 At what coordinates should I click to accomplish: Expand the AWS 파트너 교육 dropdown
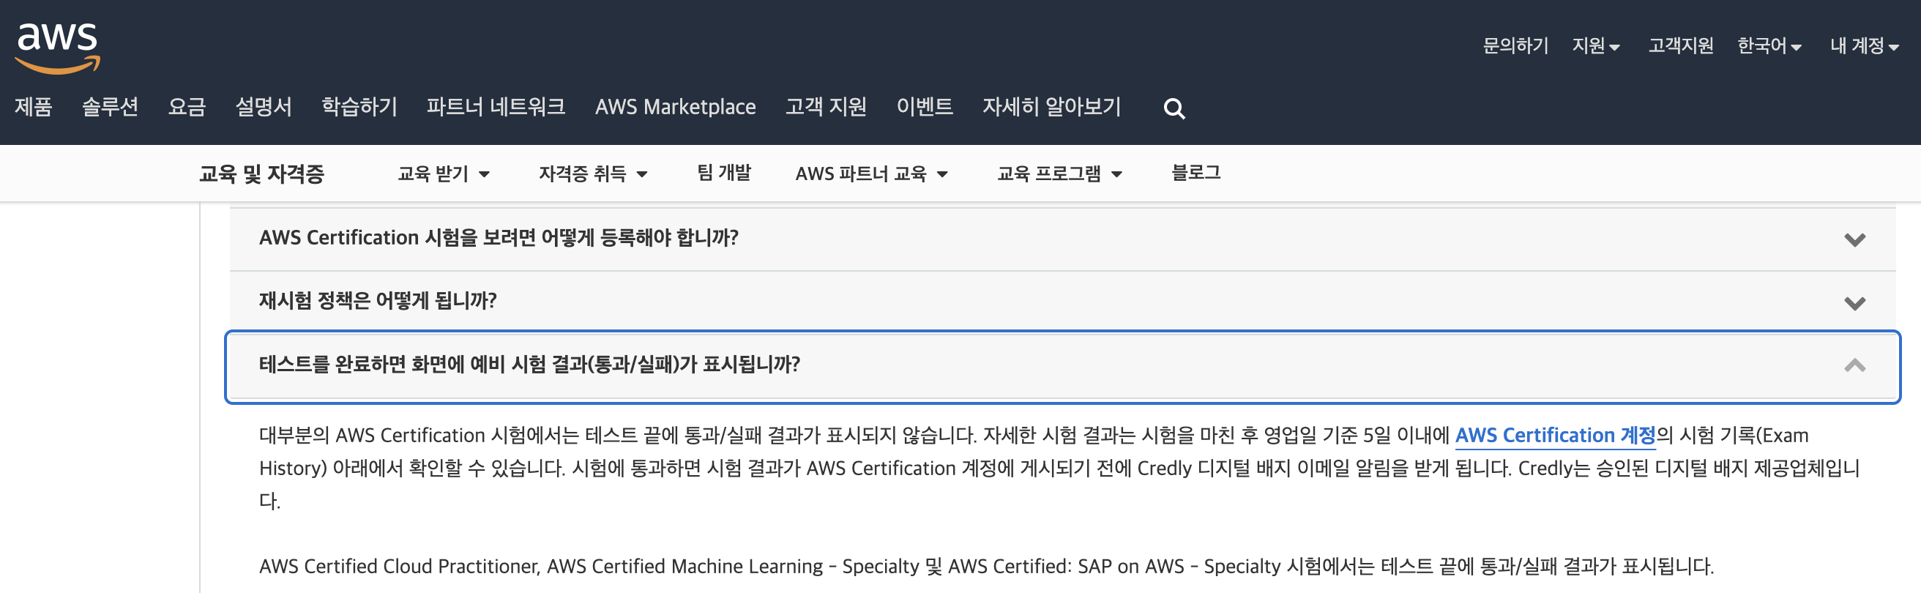[872, 174]
